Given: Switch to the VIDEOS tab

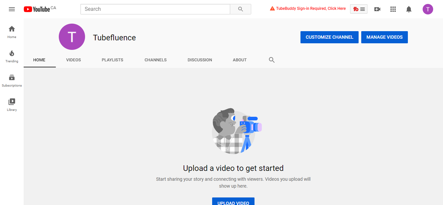Looking at the screenshot, I should tap(74, 60).
